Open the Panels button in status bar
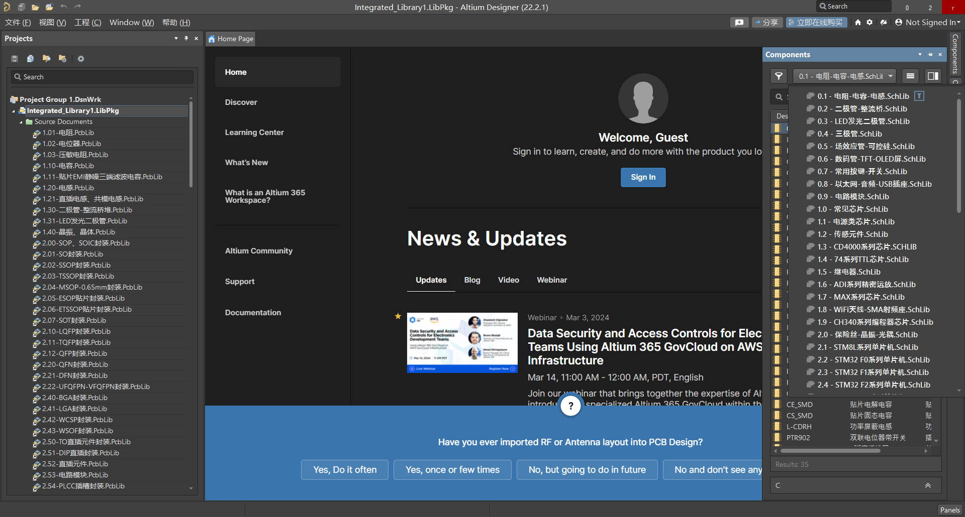 pyautogui.click(x=950, y=510)
